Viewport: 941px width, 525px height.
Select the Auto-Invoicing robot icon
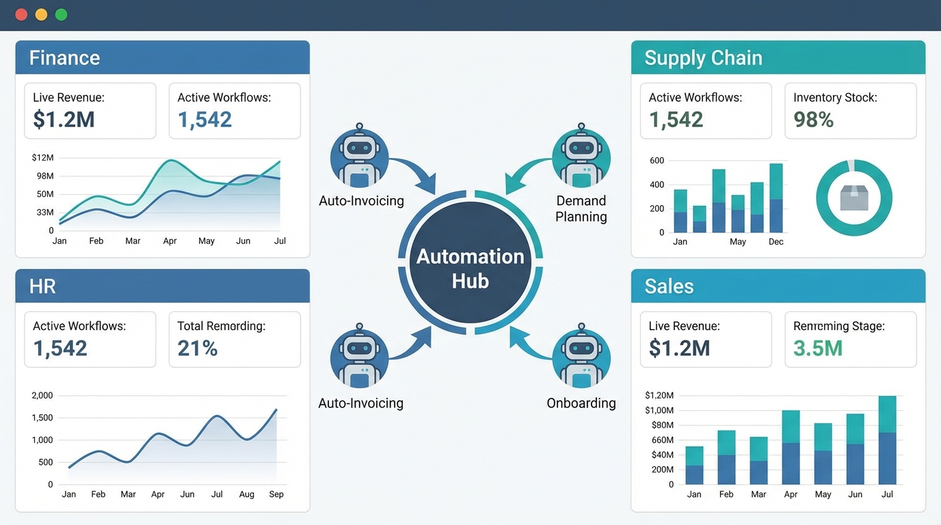pos(360,157)
